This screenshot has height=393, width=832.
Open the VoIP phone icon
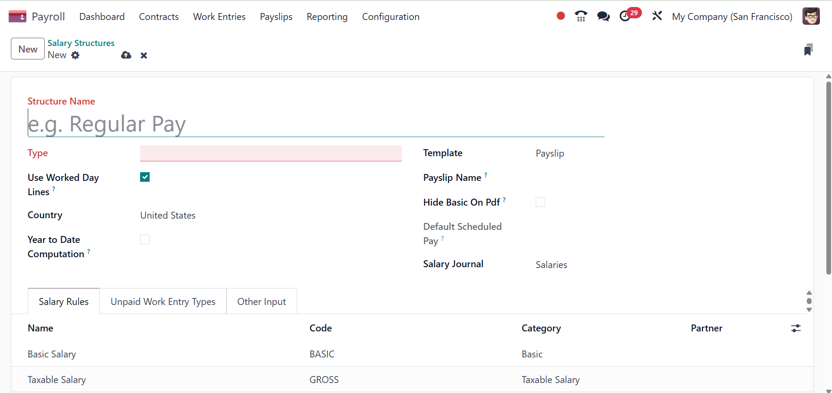coord(581,16)
